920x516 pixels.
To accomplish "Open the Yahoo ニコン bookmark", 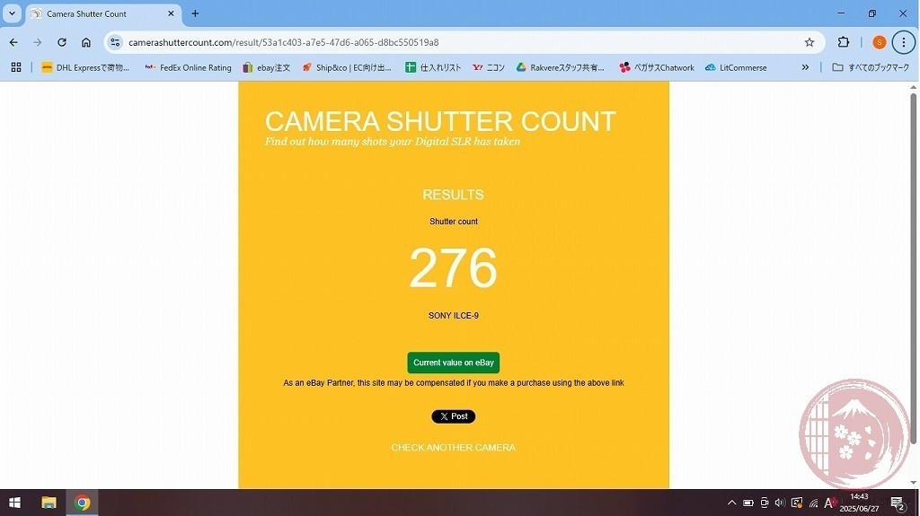I will [489, 67].
